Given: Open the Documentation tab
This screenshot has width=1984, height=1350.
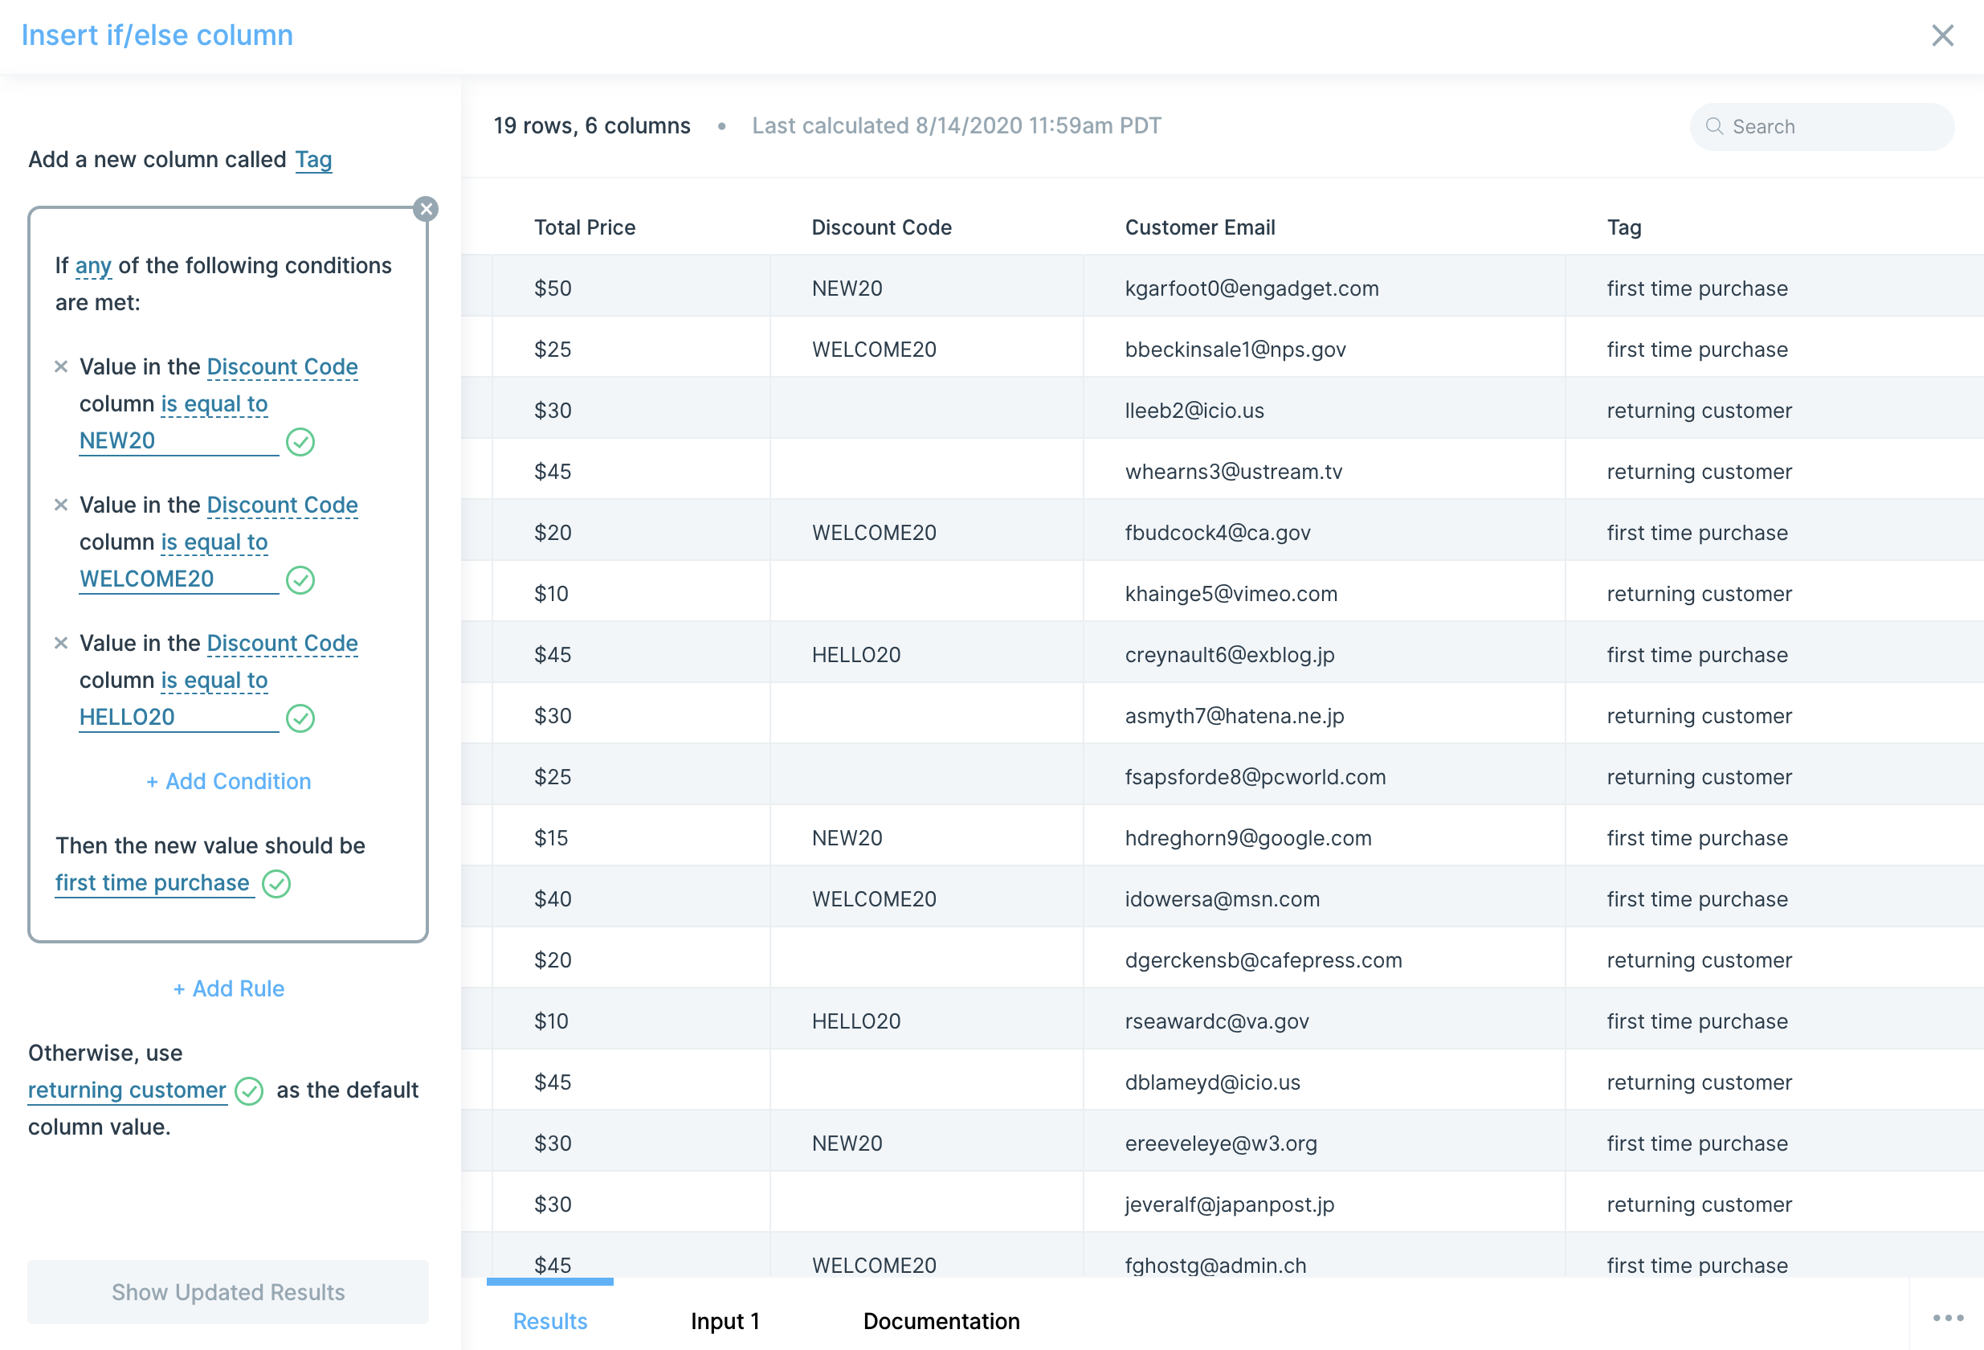Looking at the screenshot, I should (941, 1321).
